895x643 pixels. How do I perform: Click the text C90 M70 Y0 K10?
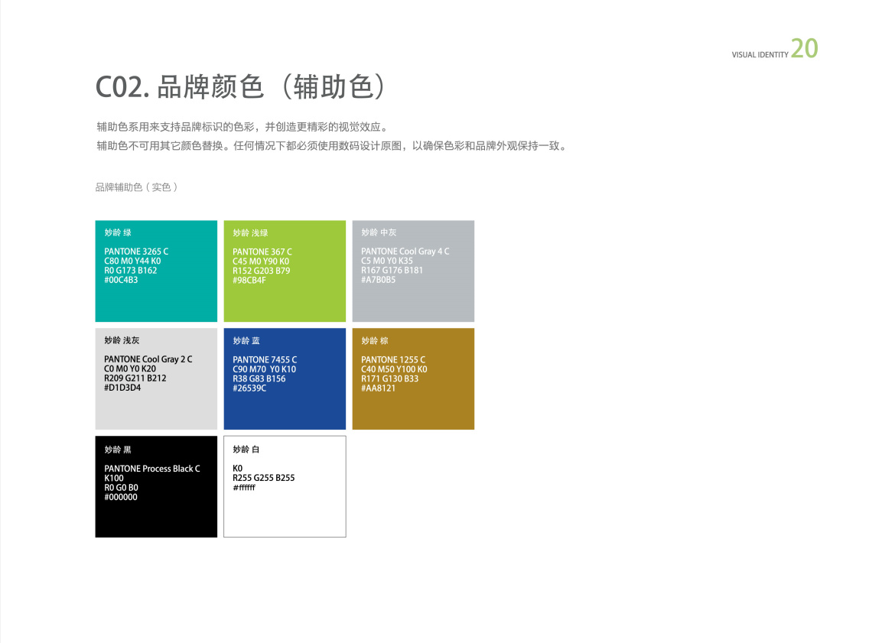point(264,370)
